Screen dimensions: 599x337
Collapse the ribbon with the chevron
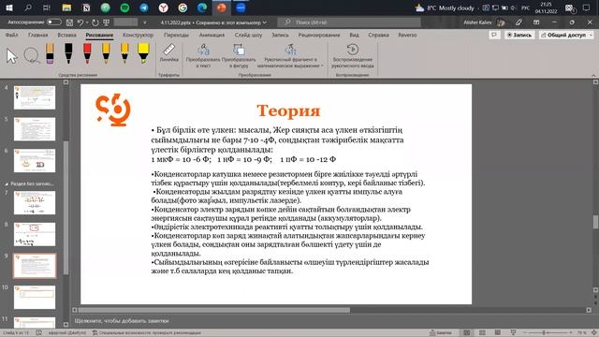click(593, 75)
